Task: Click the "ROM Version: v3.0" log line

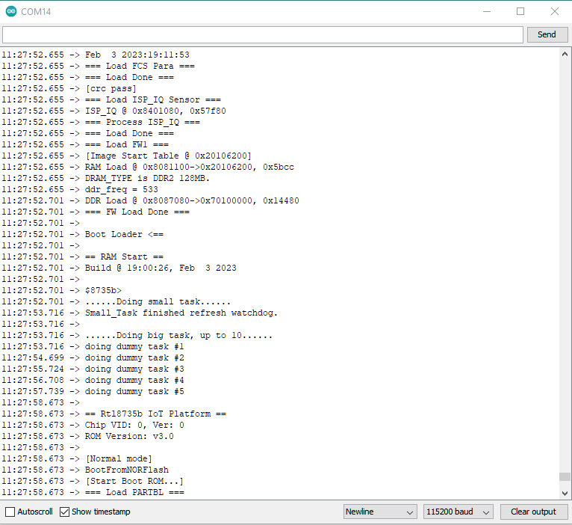Action: [128, 436]
